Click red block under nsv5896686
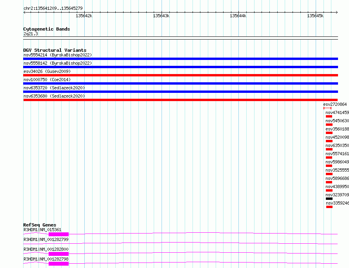The image size is (349, 268). coord(329,182)
